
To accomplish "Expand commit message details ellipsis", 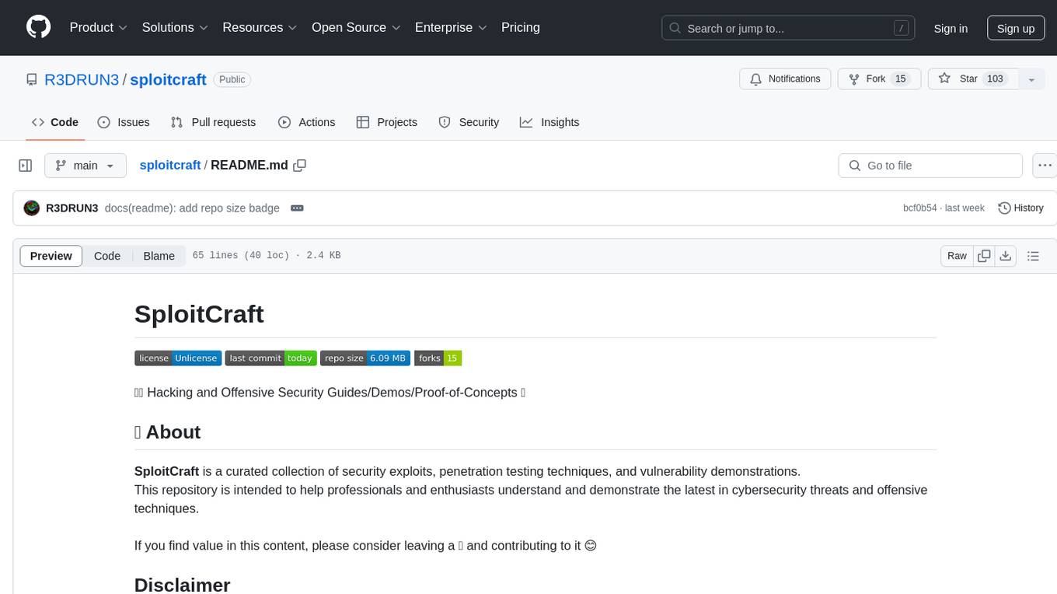I will (296, 208).
